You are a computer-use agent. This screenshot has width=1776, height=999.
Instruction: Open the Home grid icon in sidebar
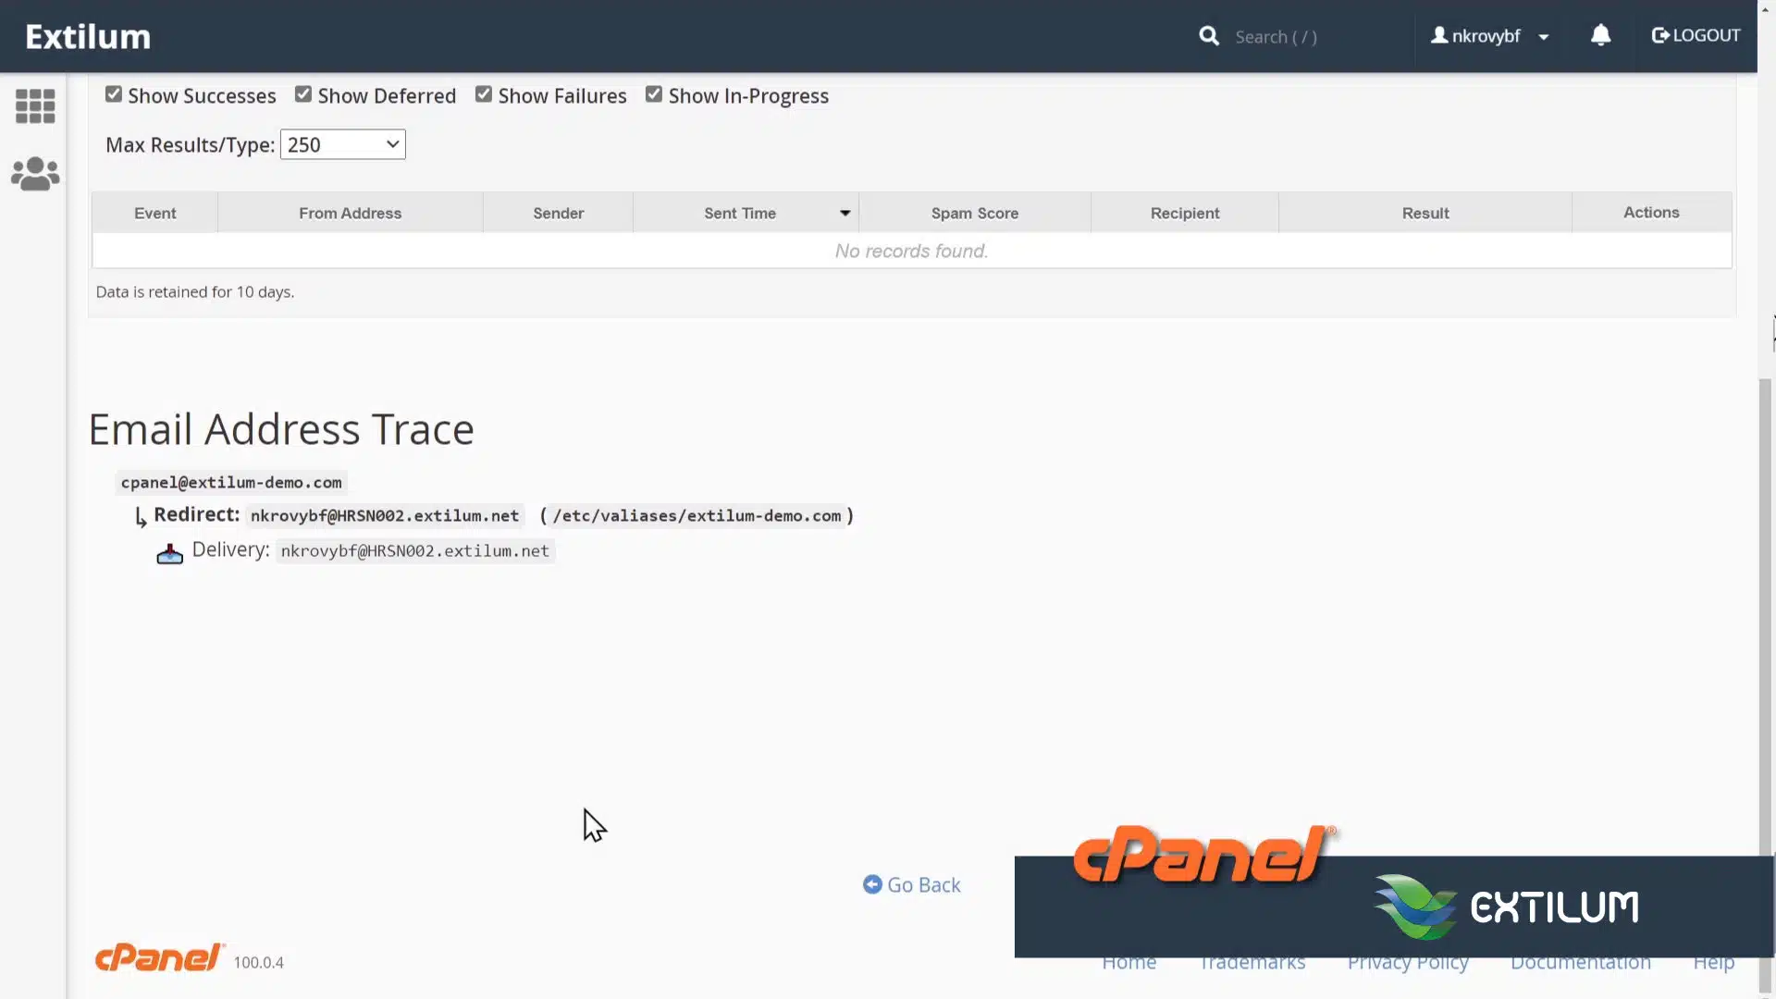tap(35, 106)
